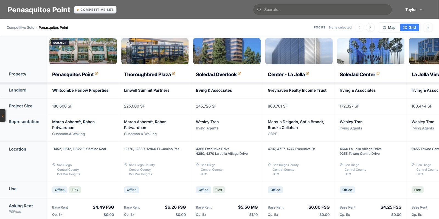Open the vertical three-dot more menu
Viewport: 439px width, 219px height.
tap(428, 27)
